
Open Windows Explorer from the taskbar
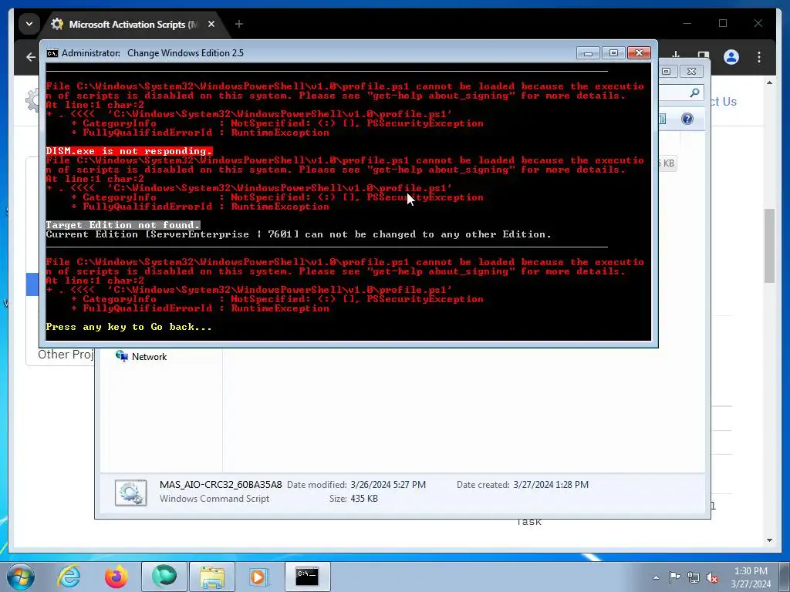212,577
